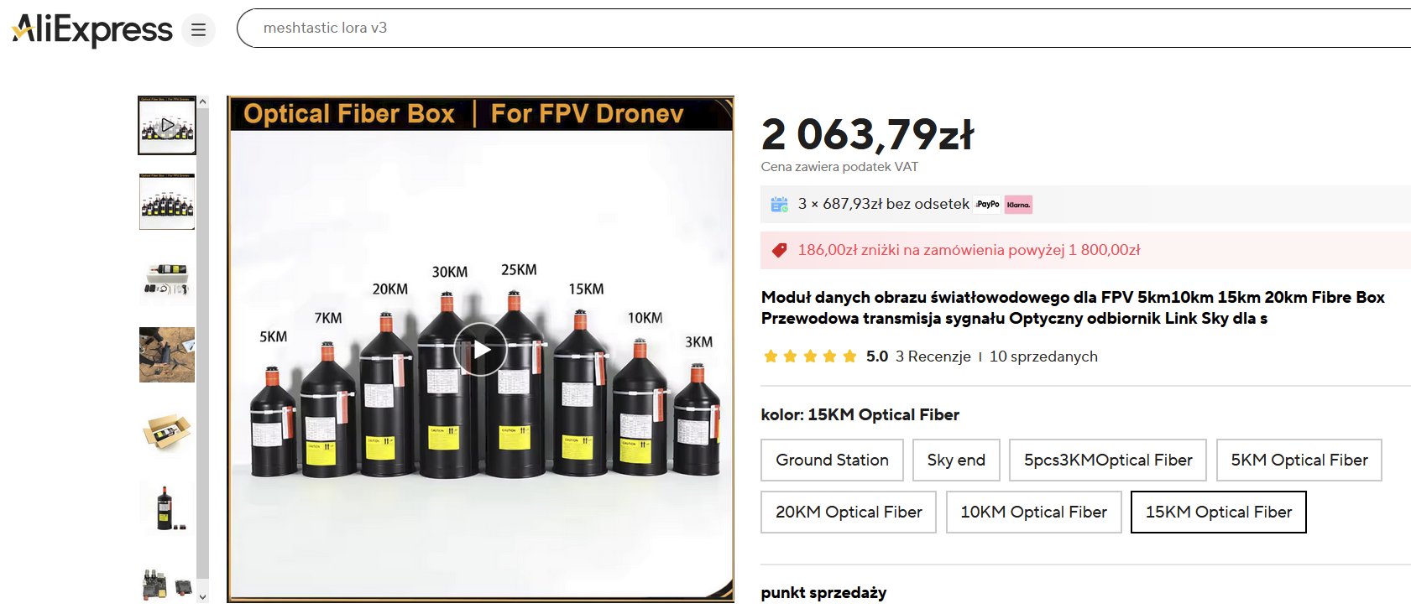Choose the 10KM Optical Fiber variant
Screen dimensions: 1411x614
click(x=1033, y=512)
